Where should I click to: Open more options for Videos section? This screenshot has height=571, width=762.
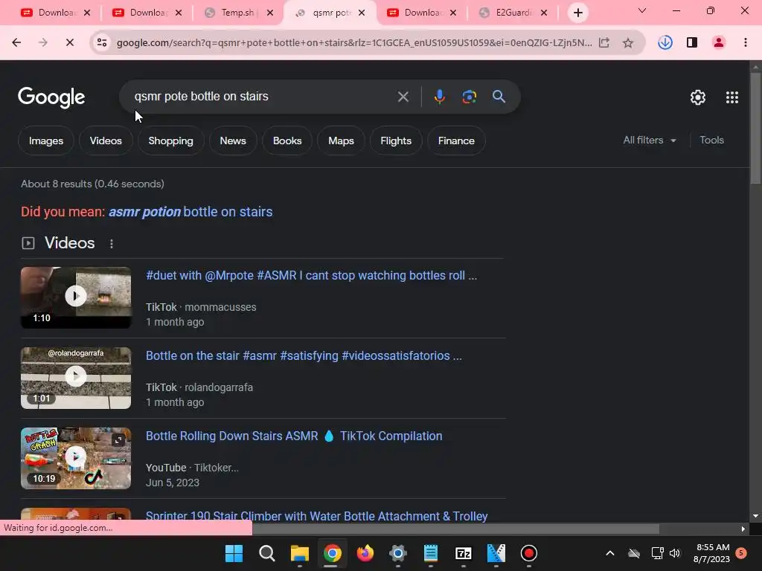coord(112,244)
